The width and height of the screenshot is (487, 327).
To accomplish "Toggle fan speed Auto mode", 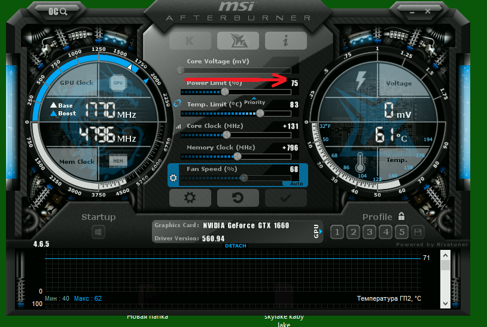I will 296,184.
